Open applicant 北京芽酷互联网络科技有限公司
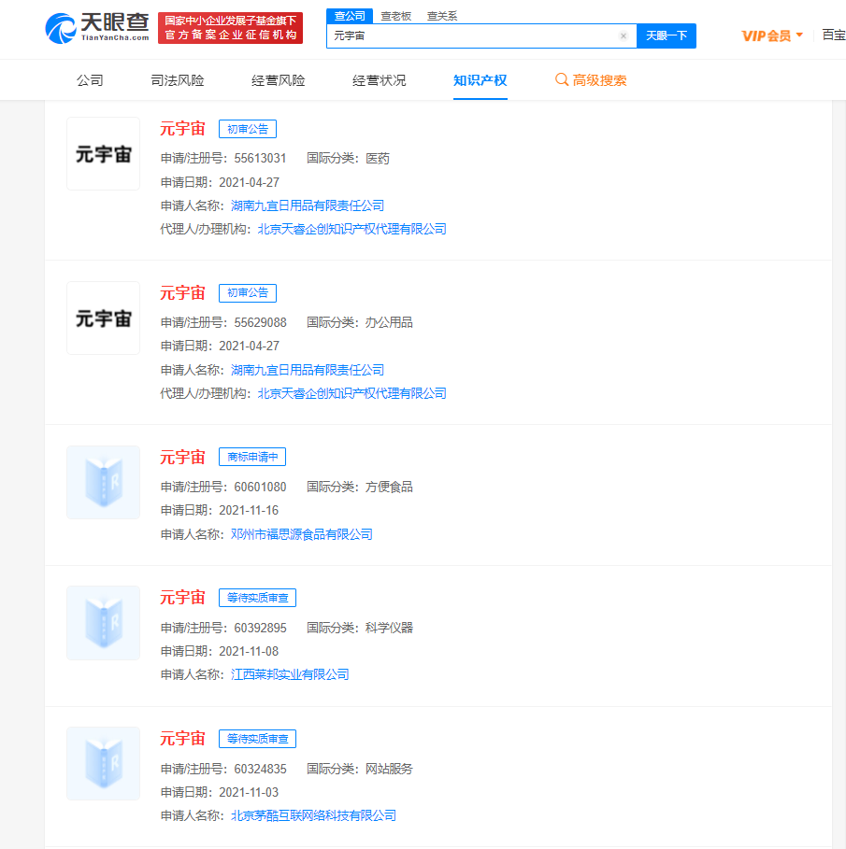 pyautogui.click(x=314, y=815)
